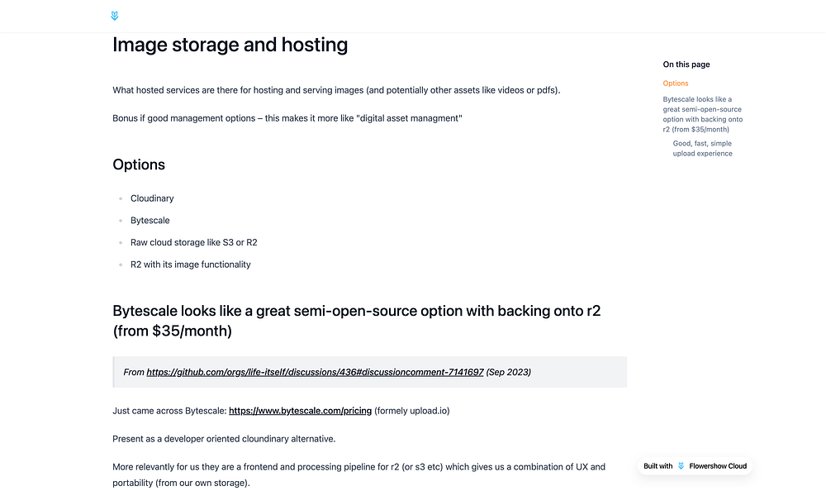The image size is (826, 491).
Task: Click the "Raw cloud storage like S3 or R2" bullet
Action: 193,242
